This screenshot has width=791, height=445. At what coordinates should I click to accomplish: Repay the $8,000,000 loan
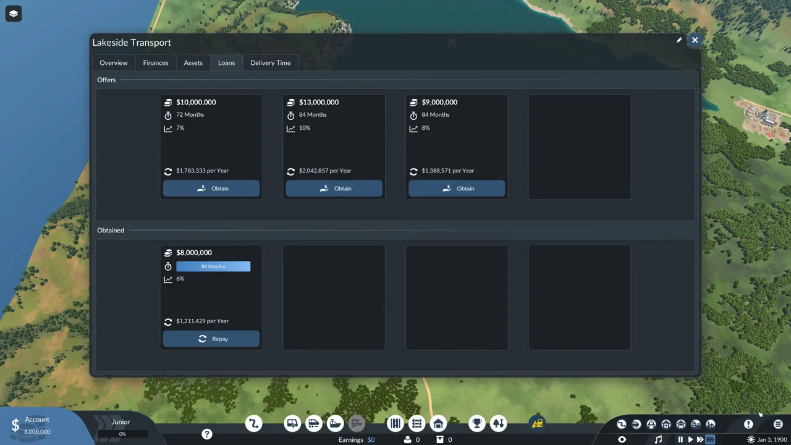point(211,339)
